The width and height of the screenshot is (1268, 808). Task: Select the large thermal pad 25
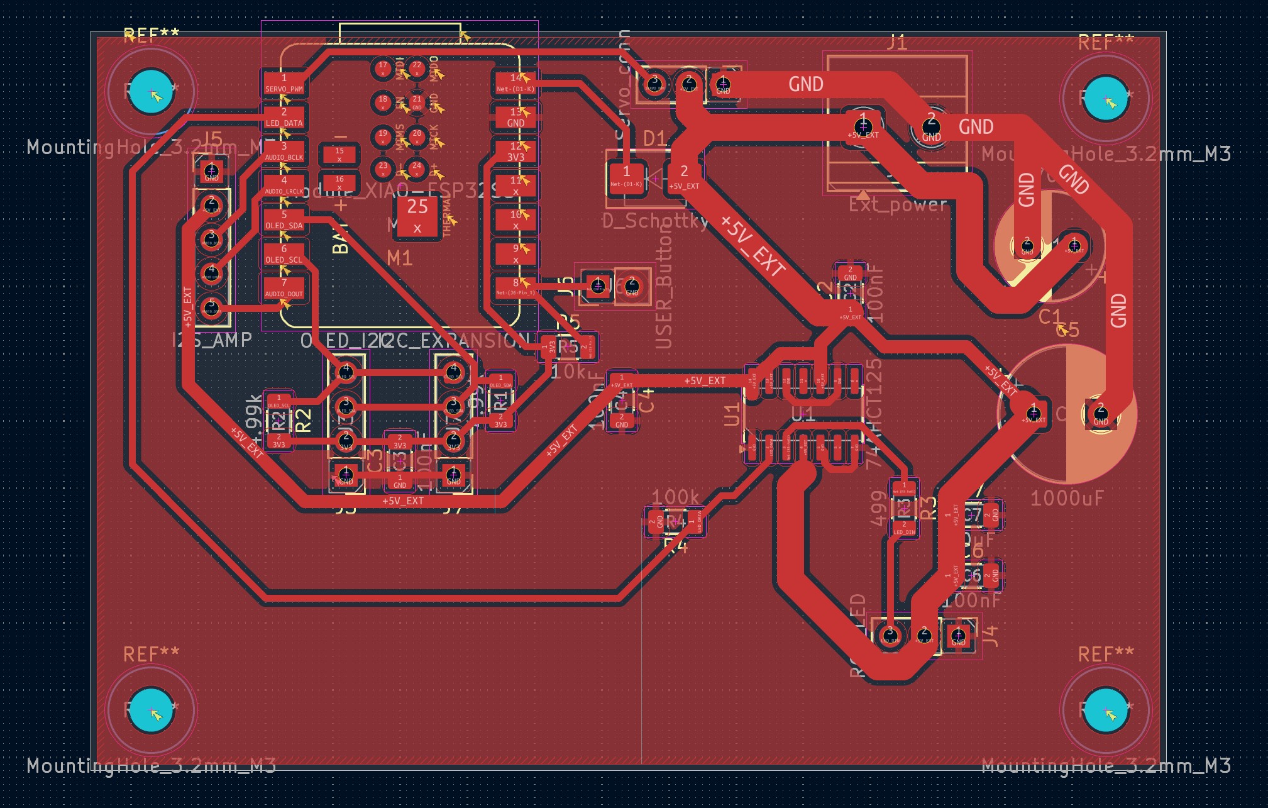point(417,217)
